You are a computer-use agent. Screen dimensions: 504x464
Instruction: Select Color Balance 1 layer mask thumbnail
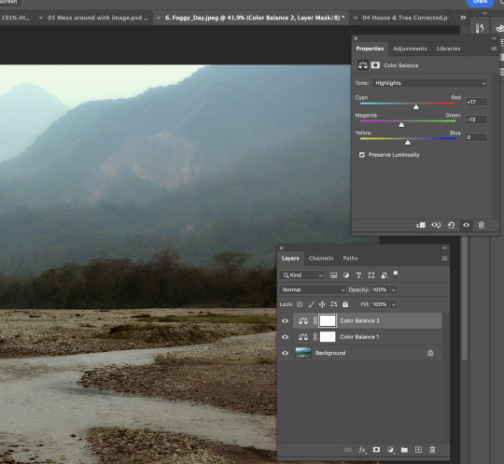pyautogui.click(x=328, y=337)
